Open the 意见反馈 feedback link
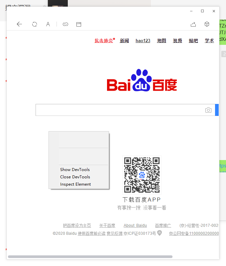 point(115,233)
